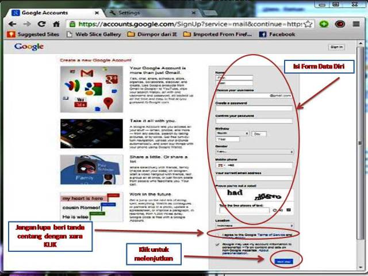Image resolution: width=368 pixels, height=276 pixels.
Task: Click the current email address field
Action: pos(254,178)
